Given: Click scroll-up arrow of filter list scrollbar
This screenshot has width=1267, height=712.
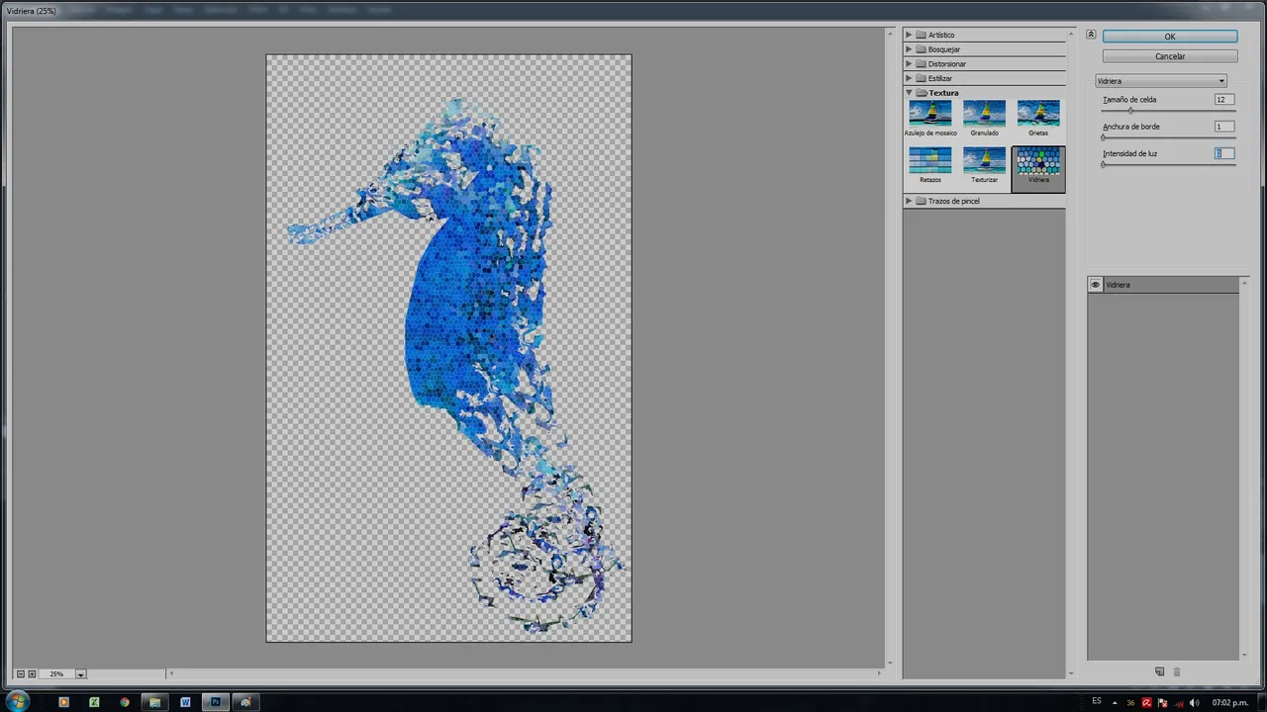Looking at the screenshot, I should pyautogui.click(x=1071, y=36).
